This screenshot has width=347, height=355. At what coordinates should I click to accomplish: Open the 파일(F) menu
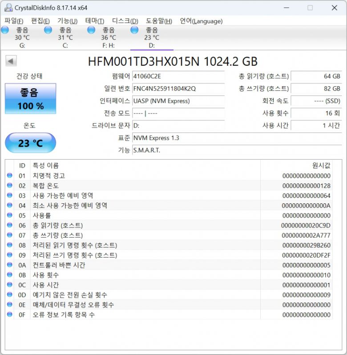14,21
